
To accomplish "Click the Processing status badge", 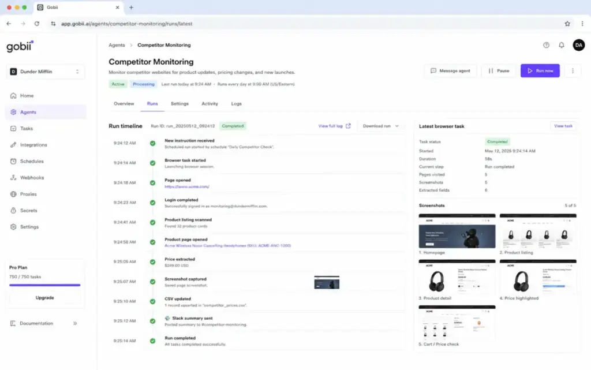I will click(x=144, y=84).
